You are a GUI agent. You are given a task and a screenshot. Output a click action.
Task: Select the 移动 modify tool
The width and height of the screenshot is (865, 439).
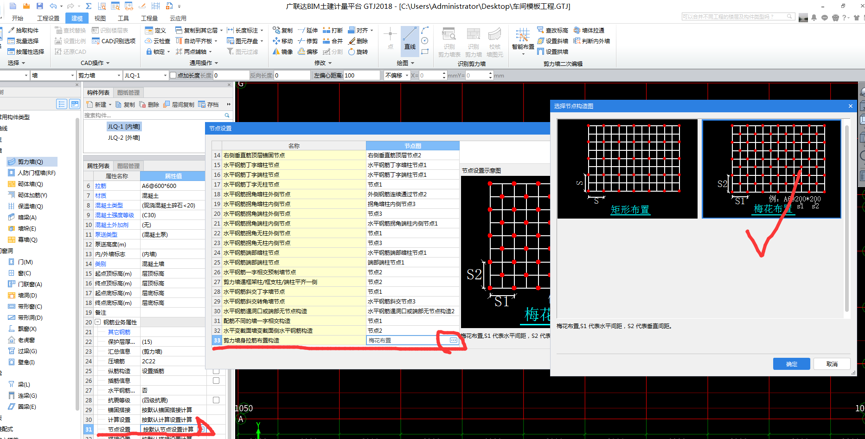tap(282, 41)
